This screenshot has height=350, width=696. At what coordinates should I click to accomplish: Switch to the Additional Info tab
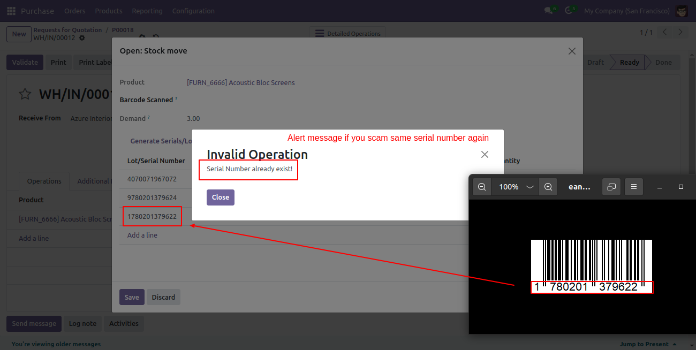[94, 181]
